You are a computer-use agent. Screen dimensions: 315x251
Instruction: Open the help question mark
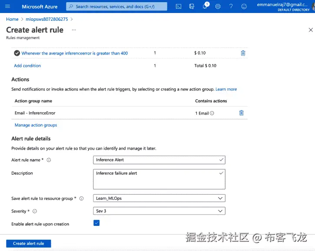pos(231,7)
